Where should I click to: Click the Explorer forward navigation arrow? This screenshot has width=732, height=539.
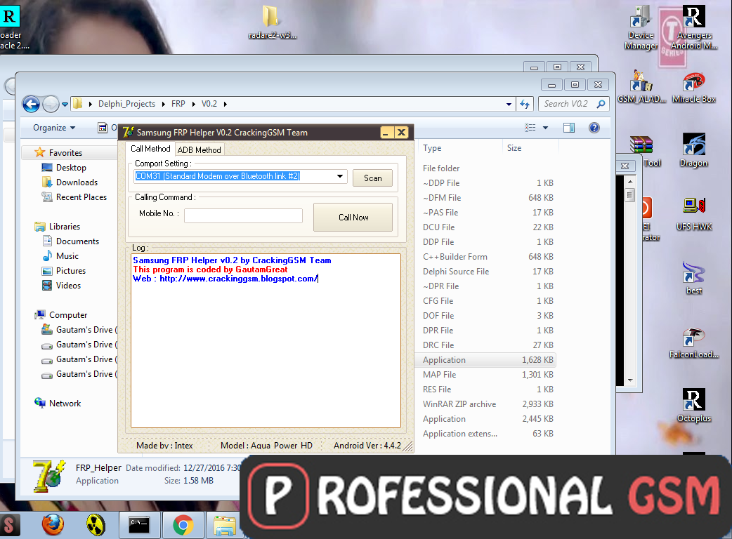pyautogui.click(x=51, y=104)
